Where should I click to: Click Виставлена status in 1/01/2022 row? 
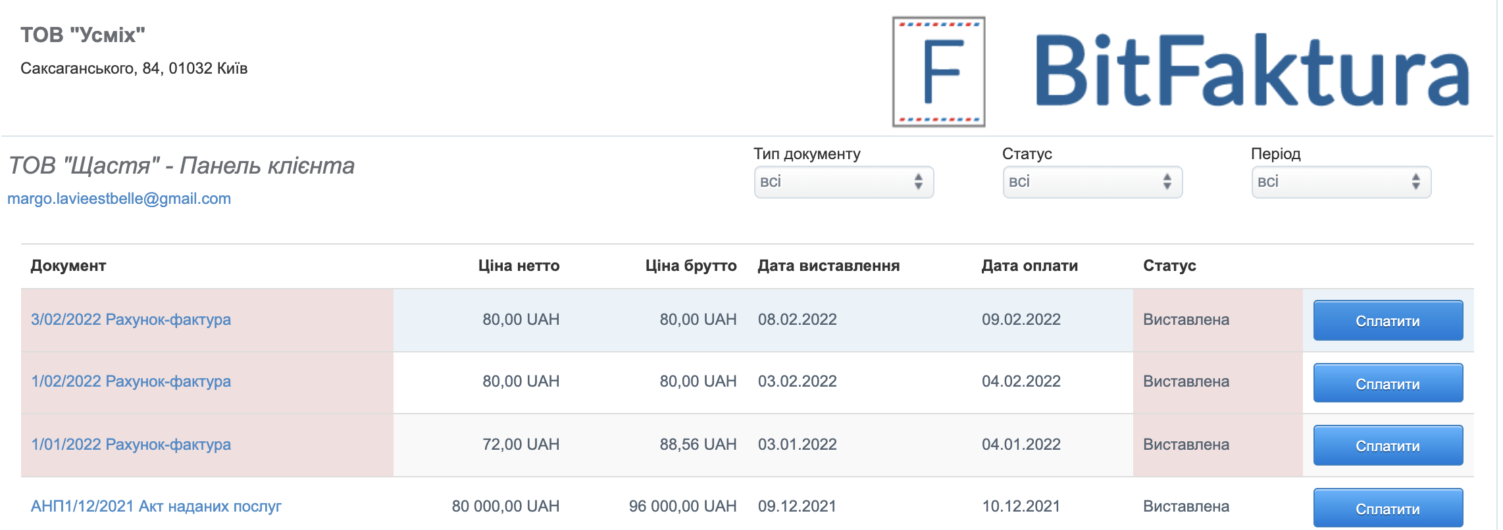coord(1186,445)
